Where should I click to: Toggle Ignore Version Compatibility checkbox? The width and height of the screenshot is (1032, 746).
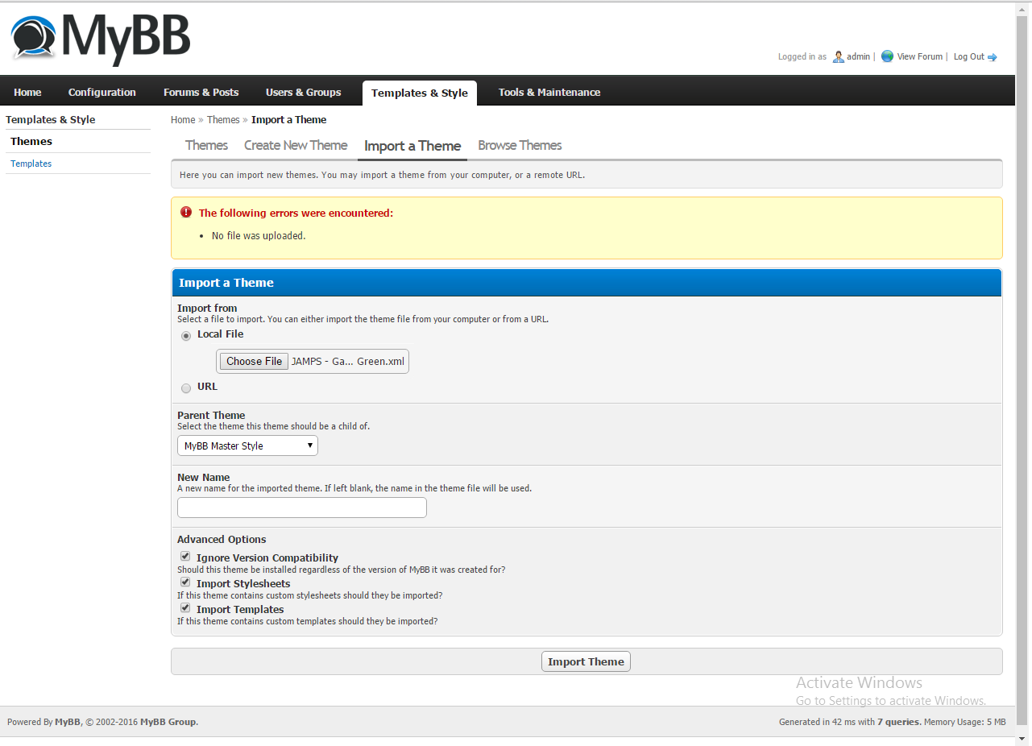click(x=185, y=557)
